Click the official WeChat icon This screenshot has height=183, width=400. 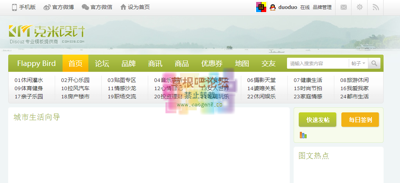(85, 7)
